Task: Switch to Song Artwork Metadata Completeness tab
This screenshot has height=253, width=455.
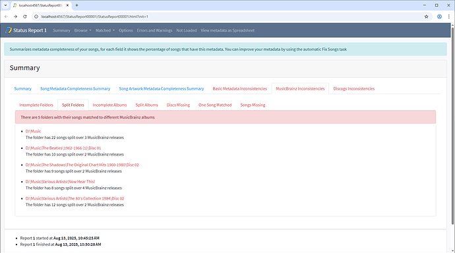Action: (x=162, y=89)
